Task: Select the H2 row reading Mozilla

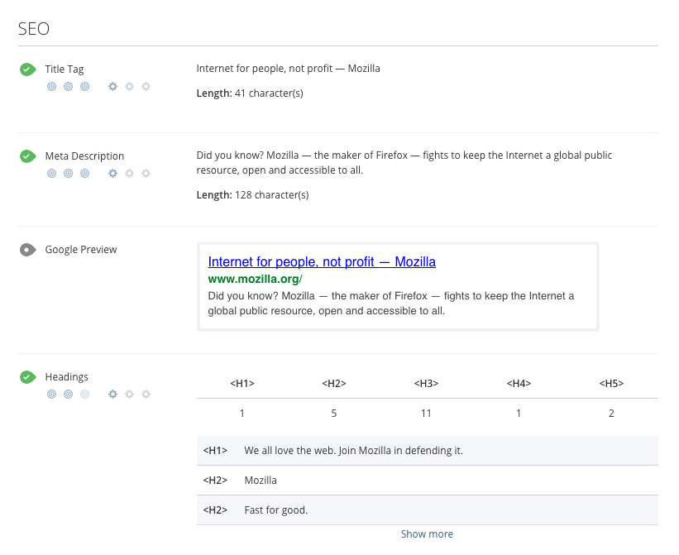Action: coord(428,481)
